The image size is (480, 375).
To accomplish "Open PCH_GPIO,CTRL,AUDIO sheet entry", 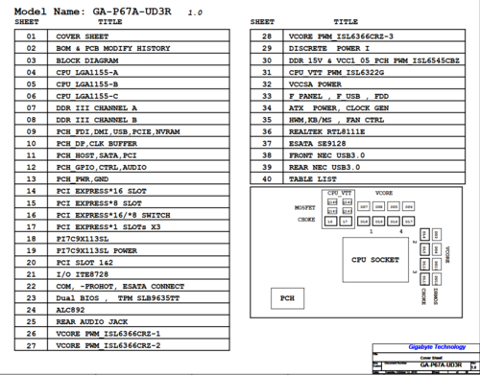I will [122, 167].
